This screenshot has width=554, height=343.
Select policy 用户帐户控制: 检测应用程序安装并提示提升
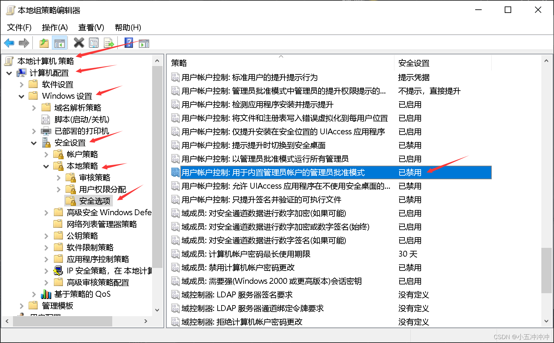[x=257, y=105]
